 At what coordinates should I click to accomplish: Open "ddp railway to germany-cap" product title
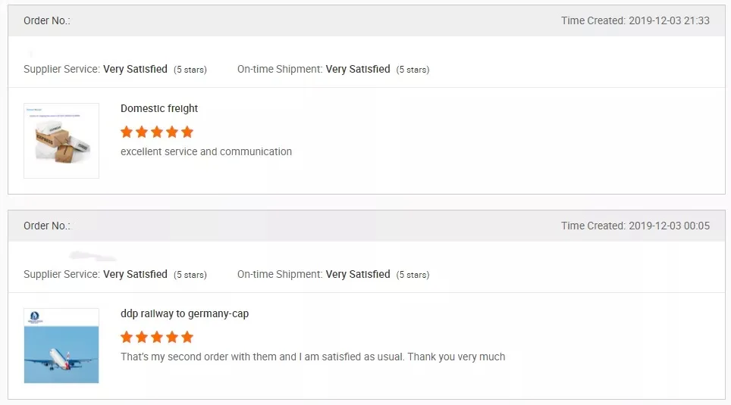tap(184, 313)
